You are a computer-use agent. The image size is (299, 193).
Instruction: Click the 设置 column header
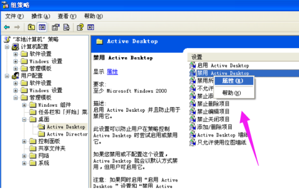click(x=197, y=57)
